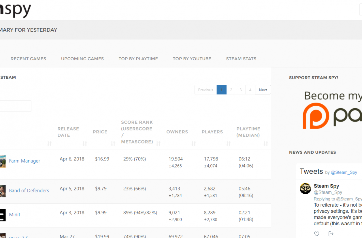Sort table by Release Date arrows

coord(85,143)
